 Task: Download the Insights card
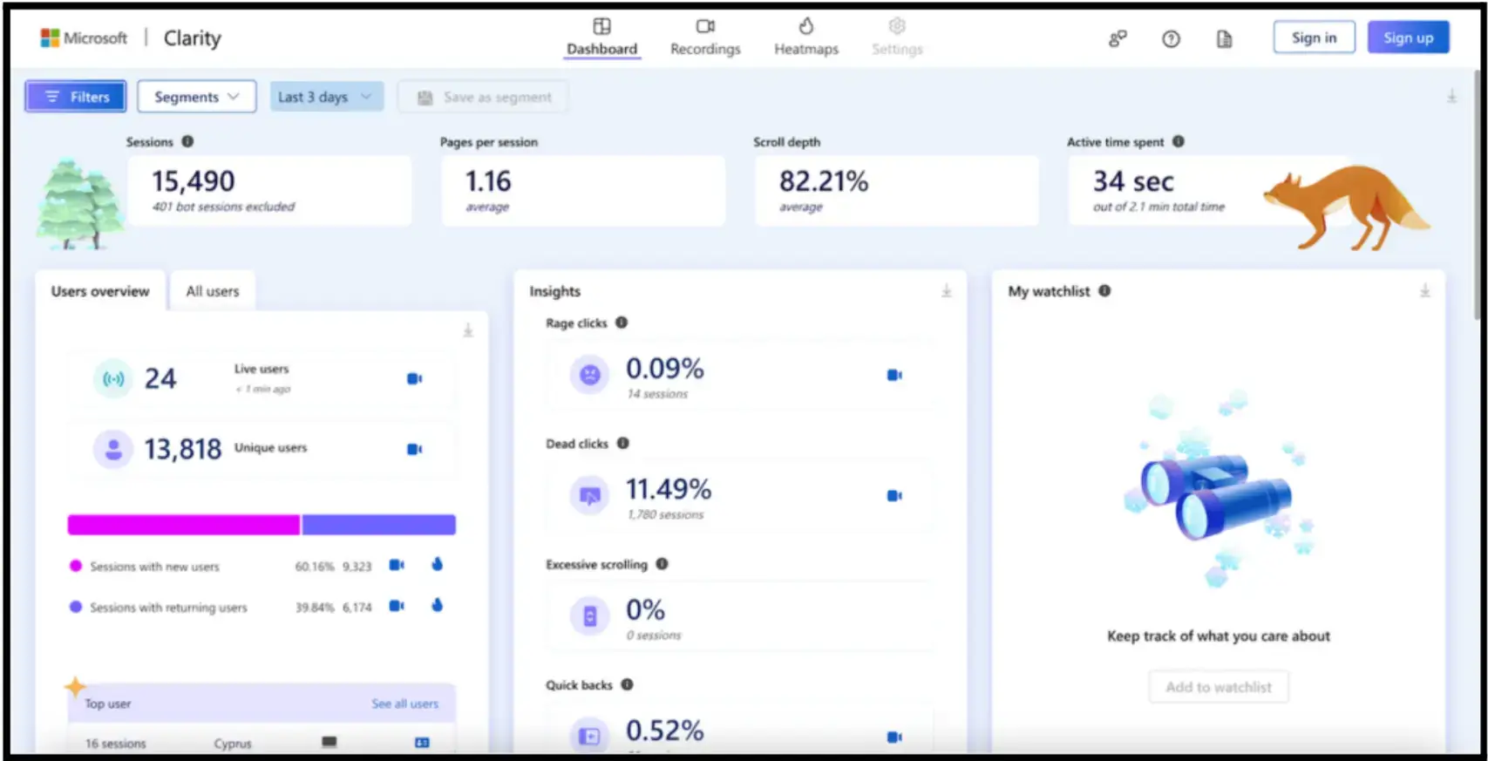[946, 291]
